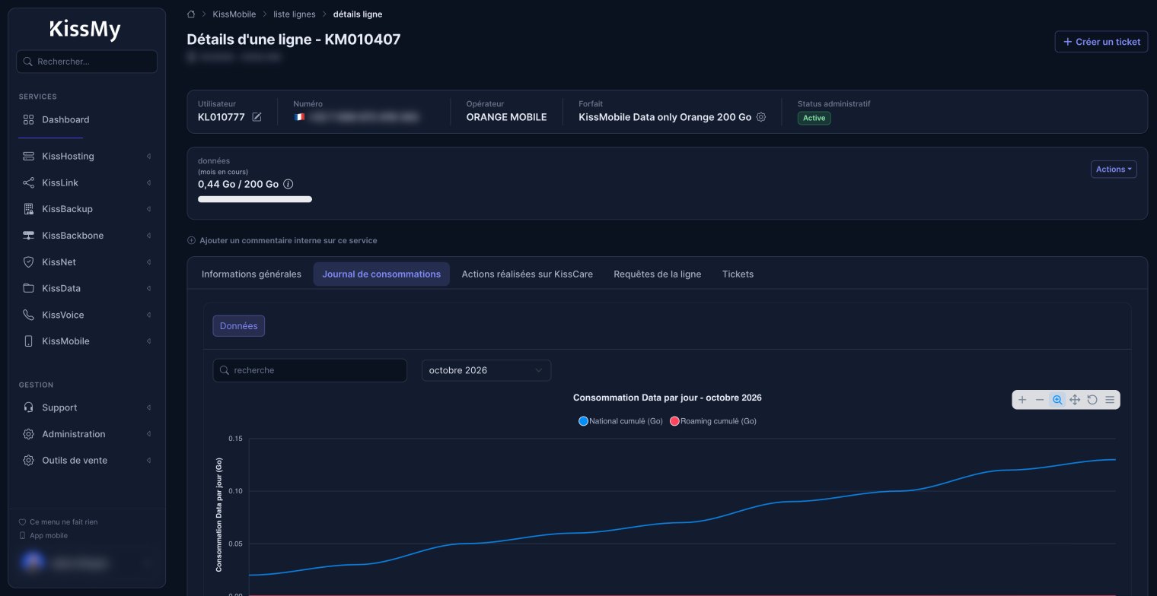This screenshot has width=1157, height=596.
Task: Click the Support headset icon
Action: [x=29, y=407]
